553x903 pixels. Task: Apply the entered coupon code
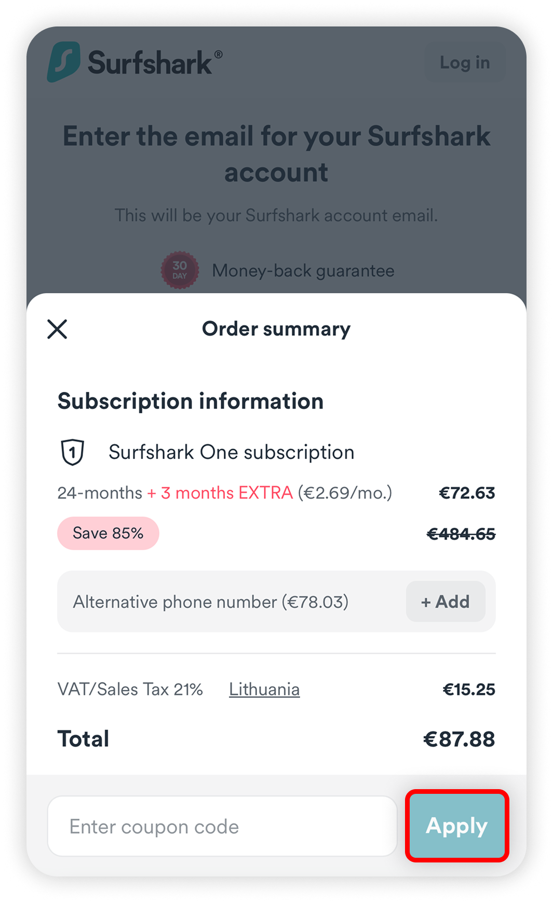456,826
